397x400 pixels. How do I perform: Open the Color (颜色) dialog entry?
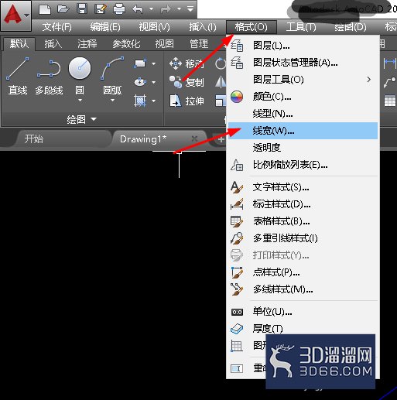point(303,97)
